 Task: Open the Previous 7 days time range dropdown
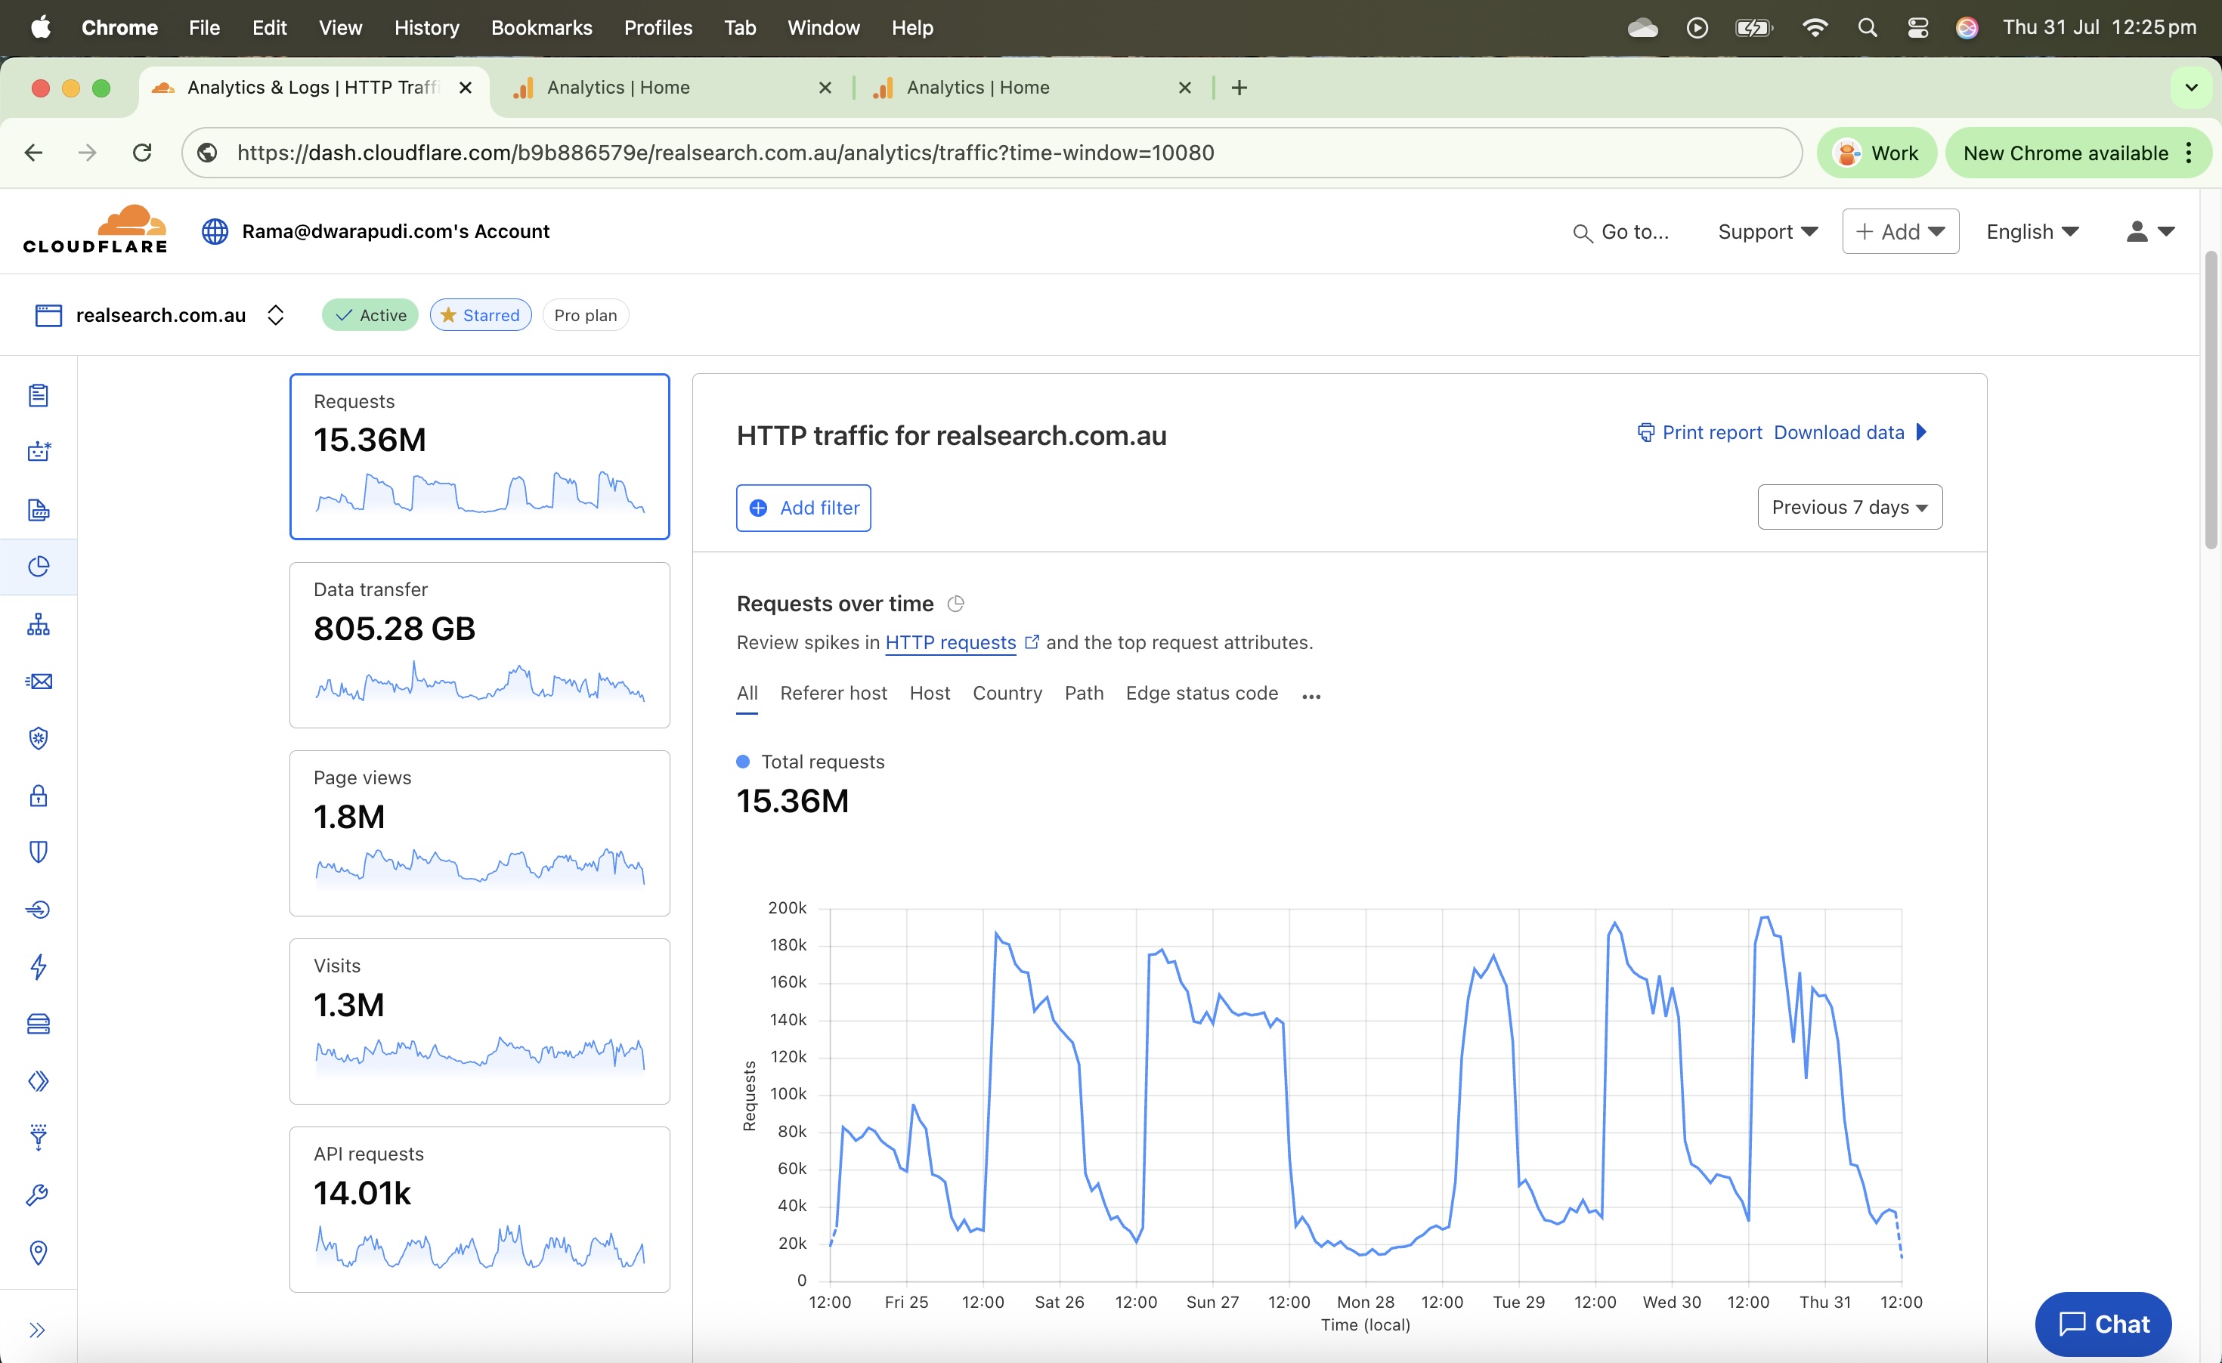point(1849,508)
